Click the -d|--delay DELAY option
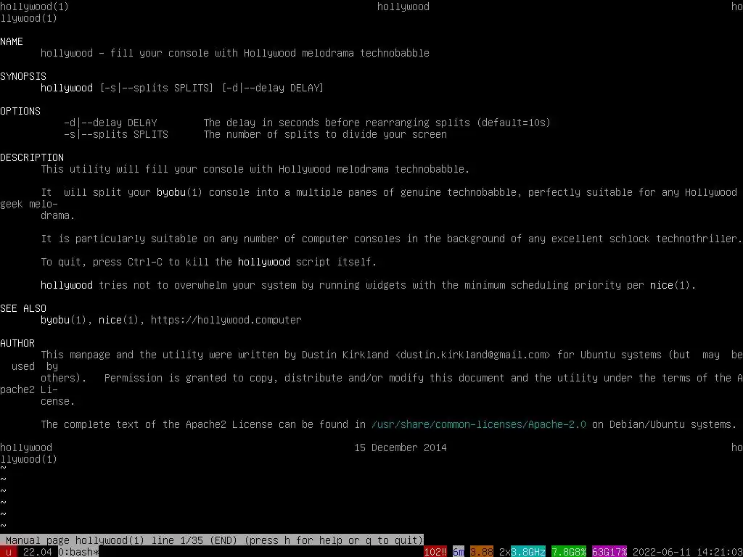The width and height of the screenshot is (743, 557). [x=110, y=122]
